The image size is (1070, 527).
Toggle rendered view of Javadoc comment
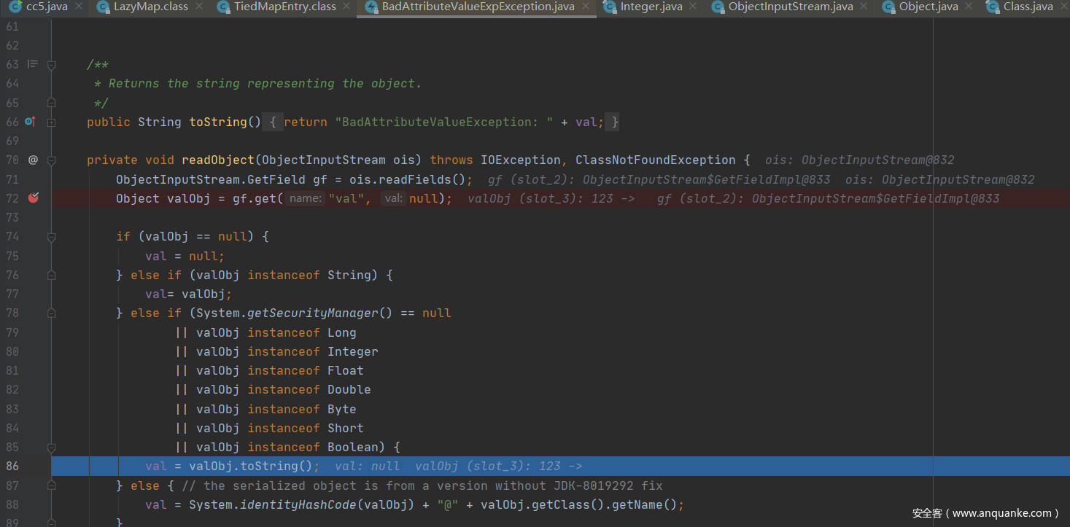pos(32,64)
